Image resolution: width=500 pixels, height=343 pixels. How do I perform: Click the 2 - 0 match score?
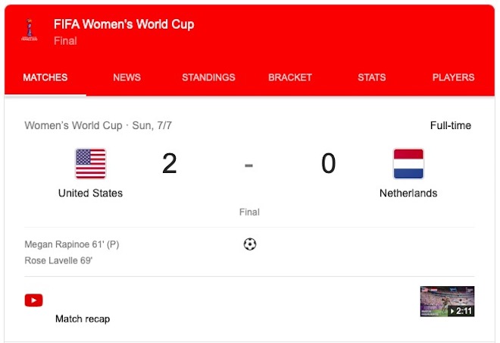click(x=248, y=163)
